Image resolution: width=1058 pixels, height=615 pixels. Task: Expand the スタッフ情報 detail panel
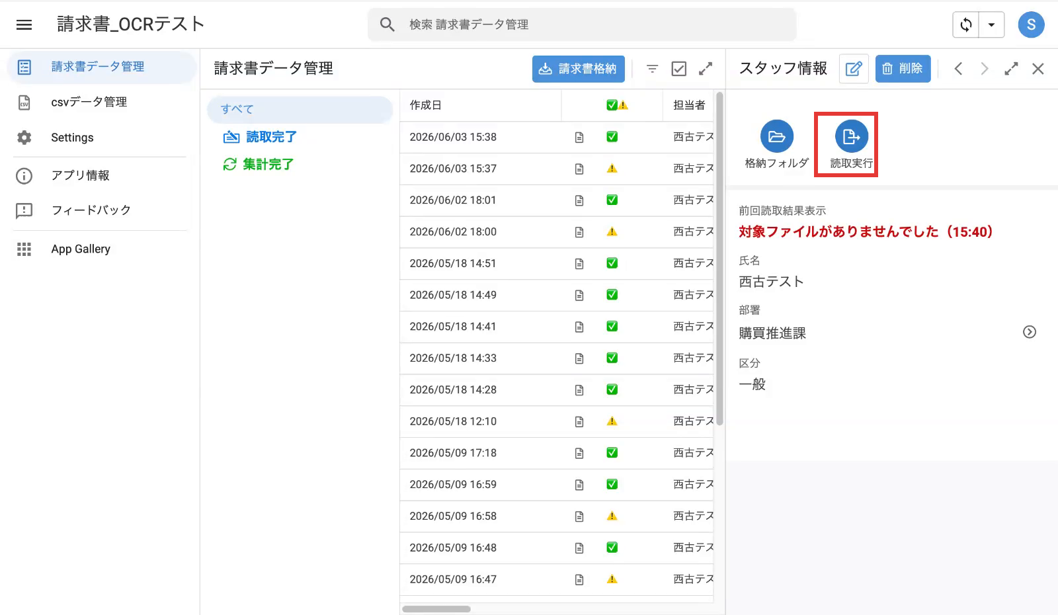(x=1011, y=69)
